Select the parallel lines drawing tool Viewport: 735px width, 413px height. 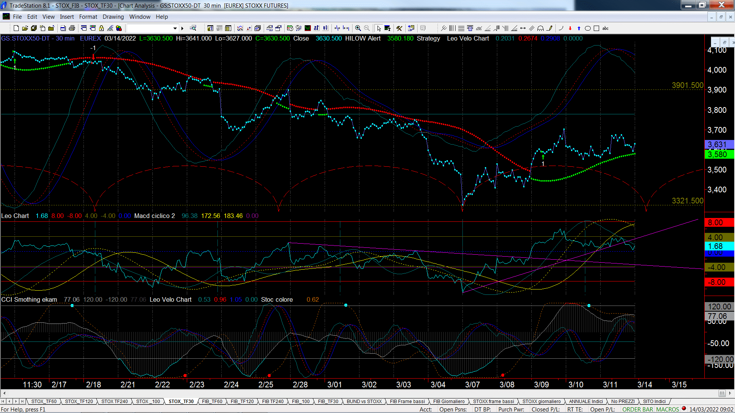[x=531, y=28]
